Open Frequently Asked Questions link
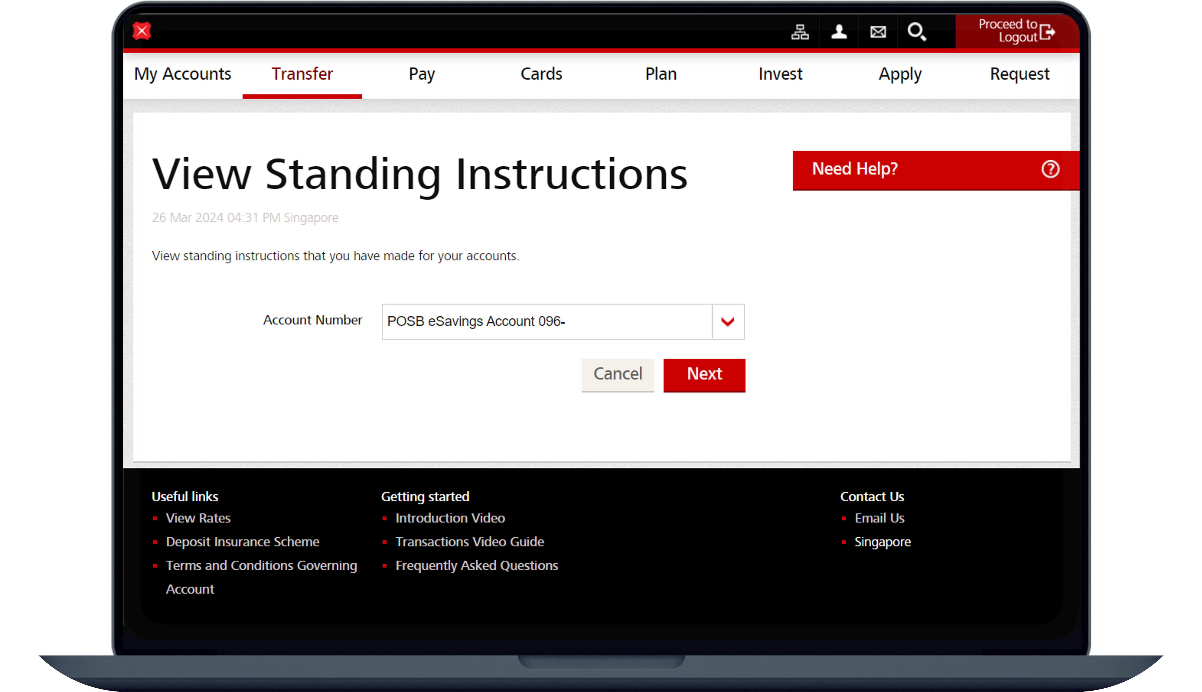Viewport: 1202px width, 692px height. tap(476, 566)
